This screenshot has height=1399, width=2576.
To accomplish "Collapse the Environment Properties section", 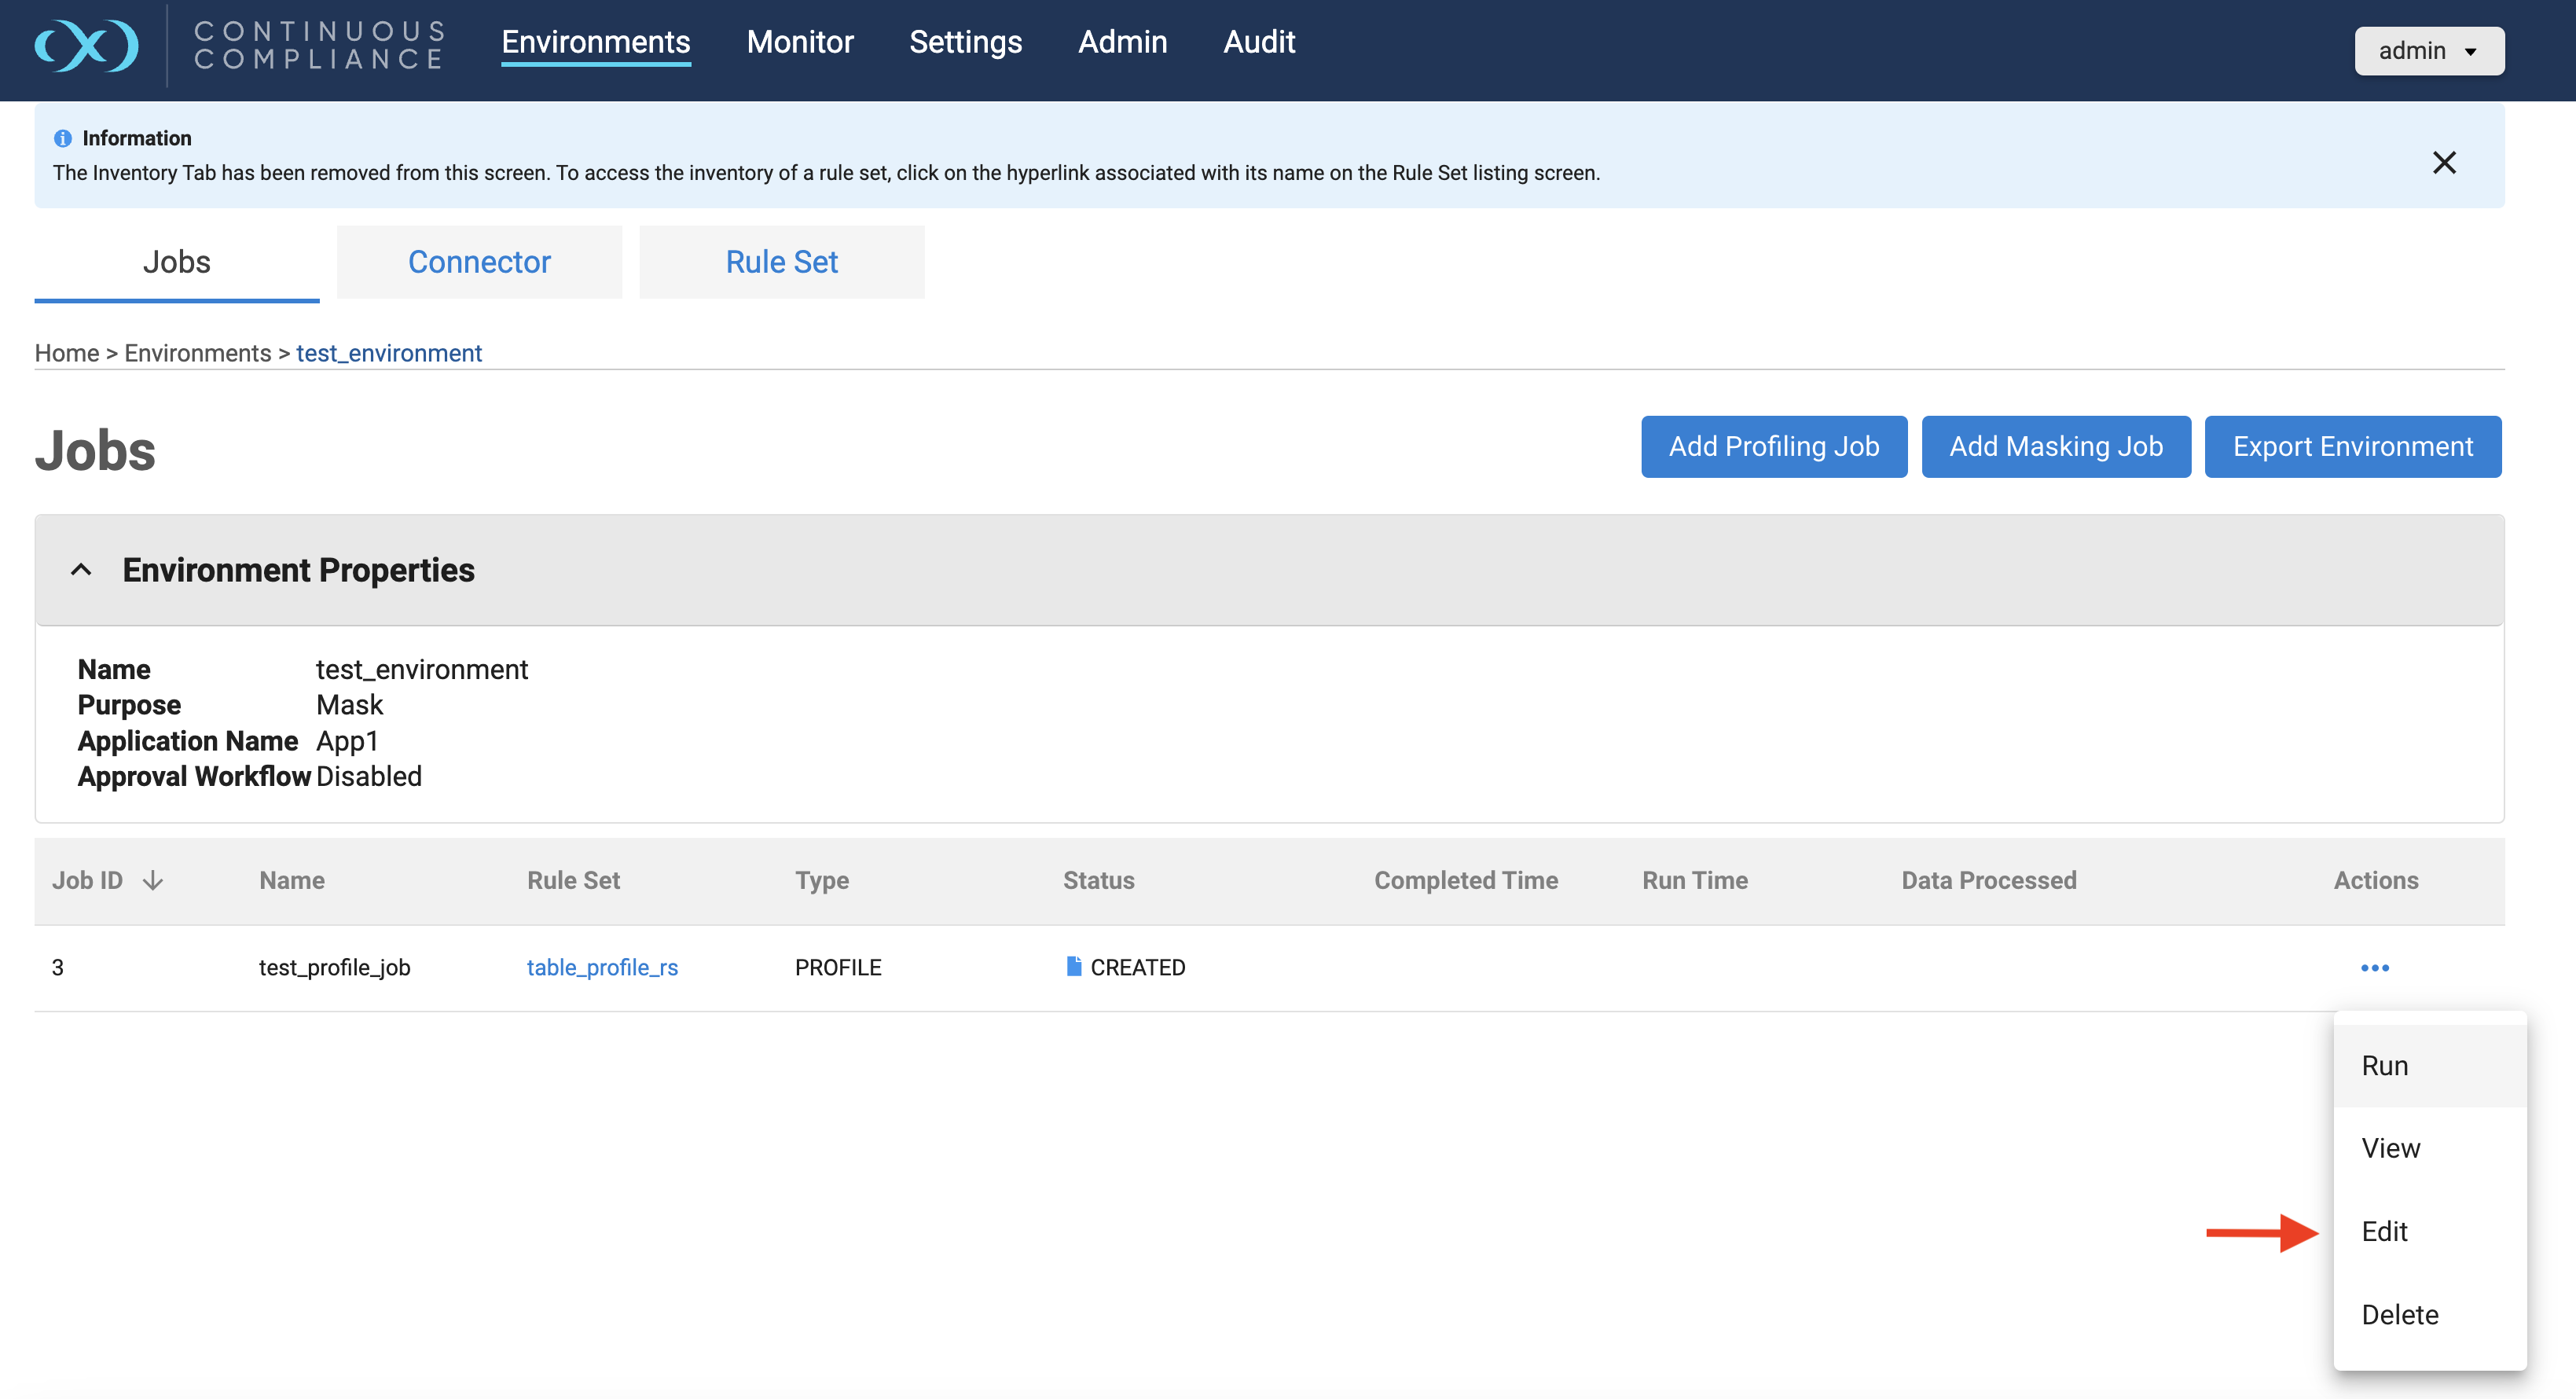I will pyautogui.click(x=81, y=570).
